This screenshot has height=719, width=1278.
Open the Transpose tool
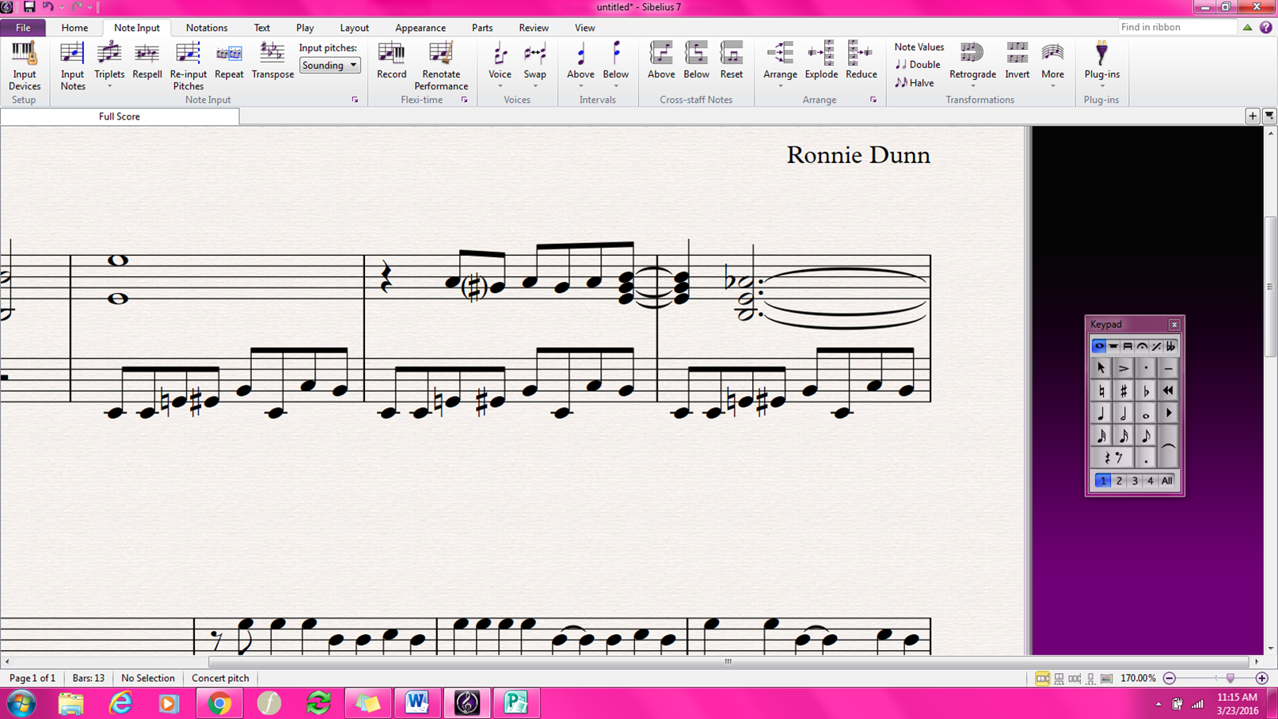coord(272,62)
